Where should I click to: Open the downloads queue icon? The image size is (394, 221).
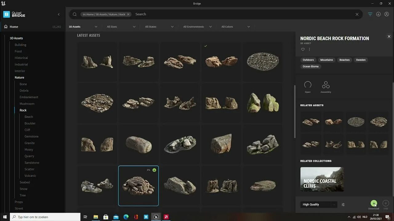tap(378, 14)
